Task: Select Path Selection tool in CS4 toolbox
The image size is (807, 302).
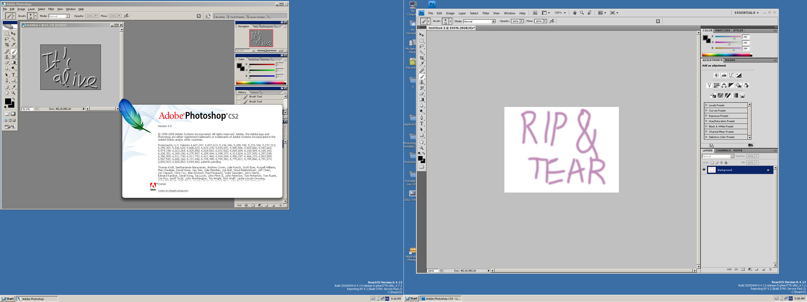Action: 422,129
